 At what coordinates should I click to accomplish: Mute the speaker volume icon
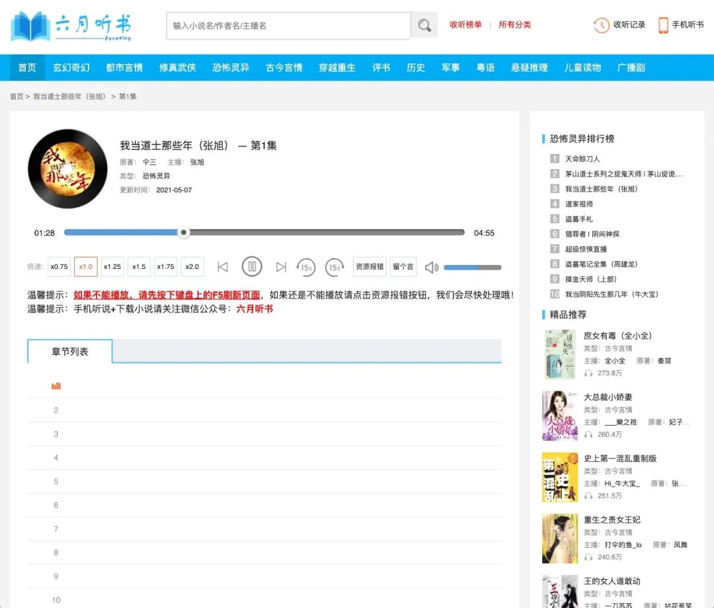(431, 267)
